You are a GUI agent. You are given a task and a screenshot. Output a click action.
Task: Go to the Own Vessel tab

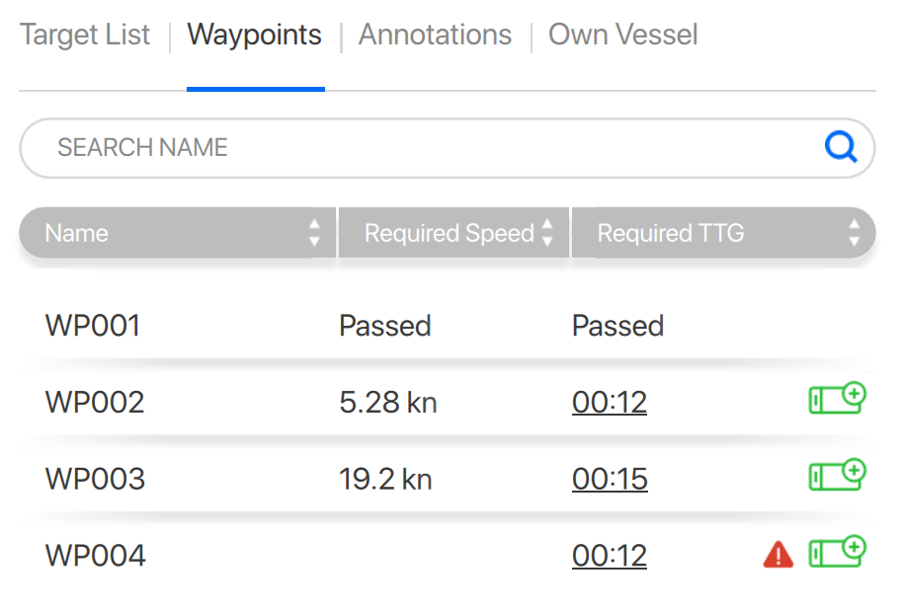click(x=623, y=36)
